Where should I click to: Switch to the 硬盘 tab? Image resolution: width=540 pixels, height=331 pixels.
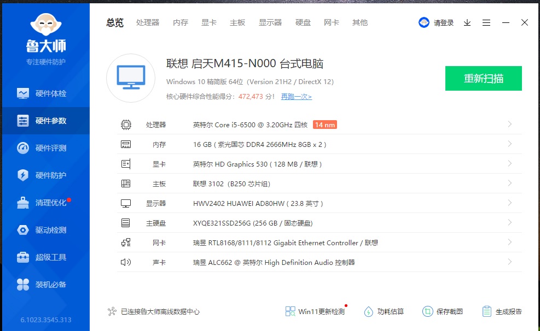click(303, 23)
